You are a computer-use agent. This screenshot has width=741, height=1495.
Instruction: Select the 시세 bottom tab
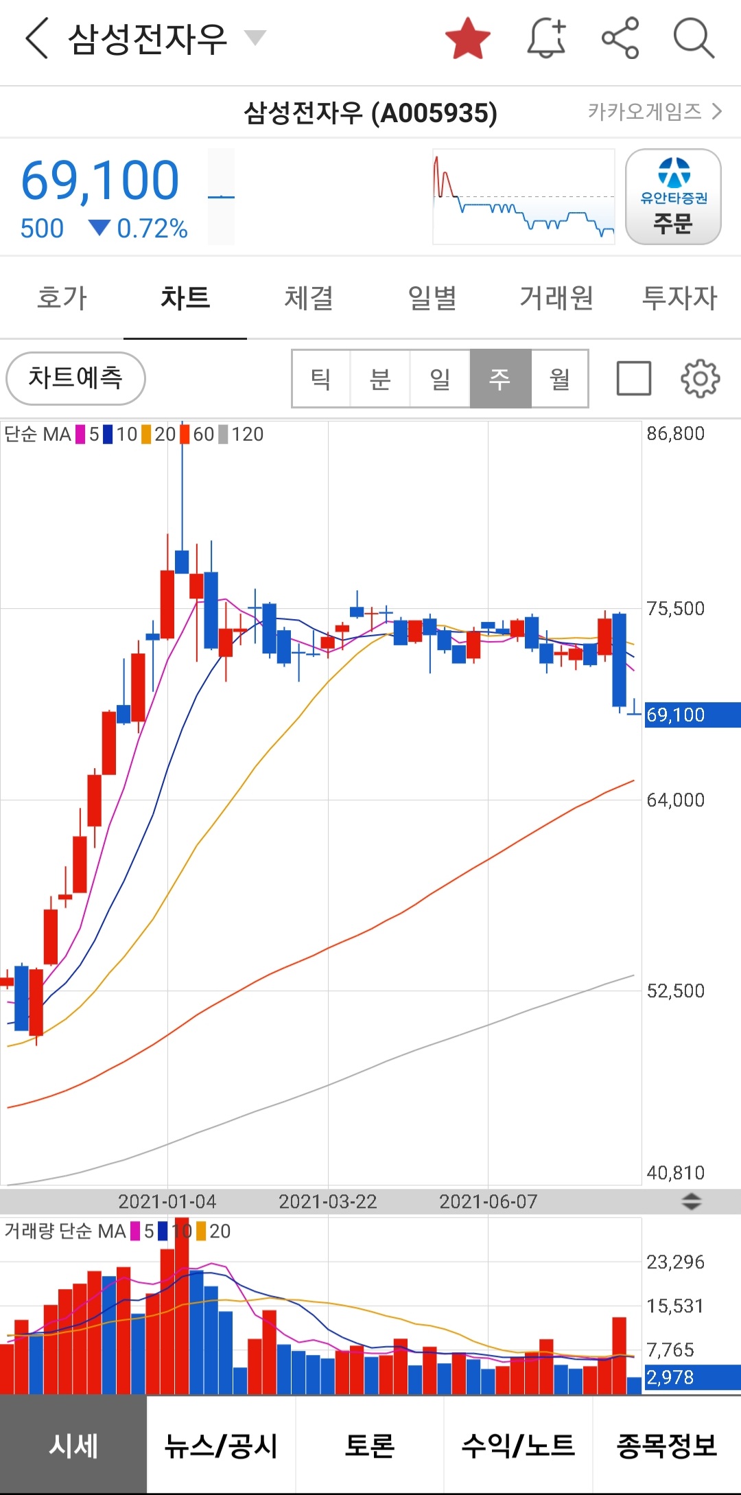click(73, 1445)
